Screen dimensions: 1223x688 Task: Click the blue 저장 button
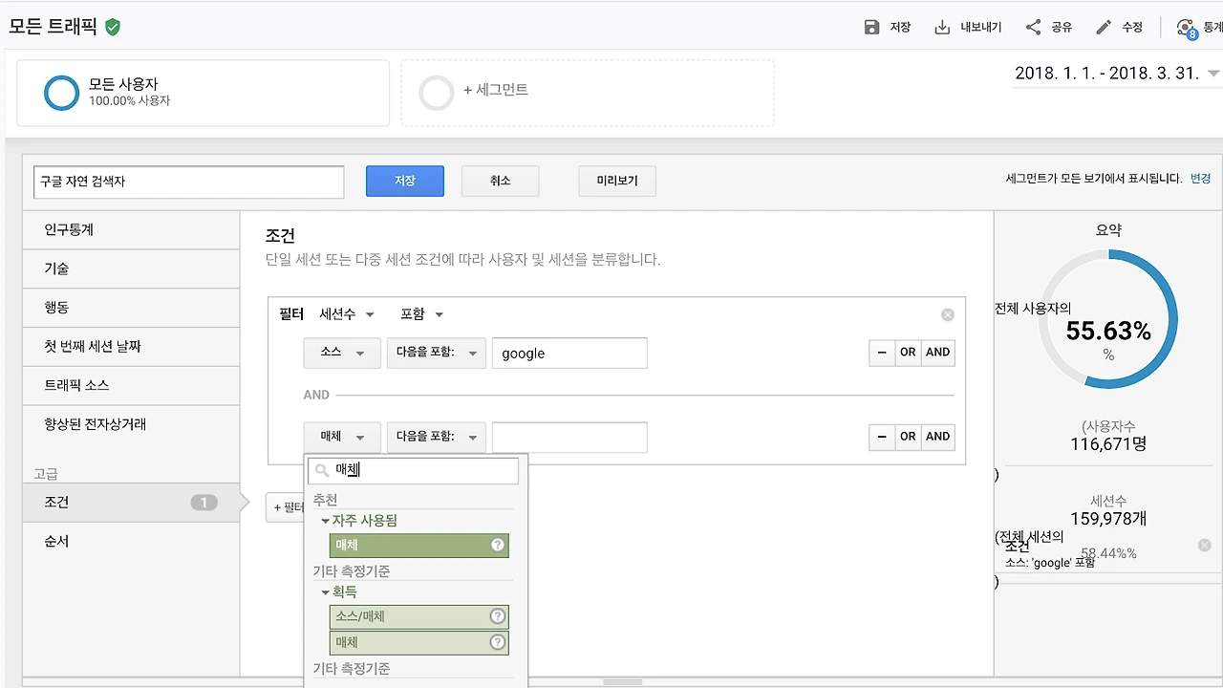405,181
